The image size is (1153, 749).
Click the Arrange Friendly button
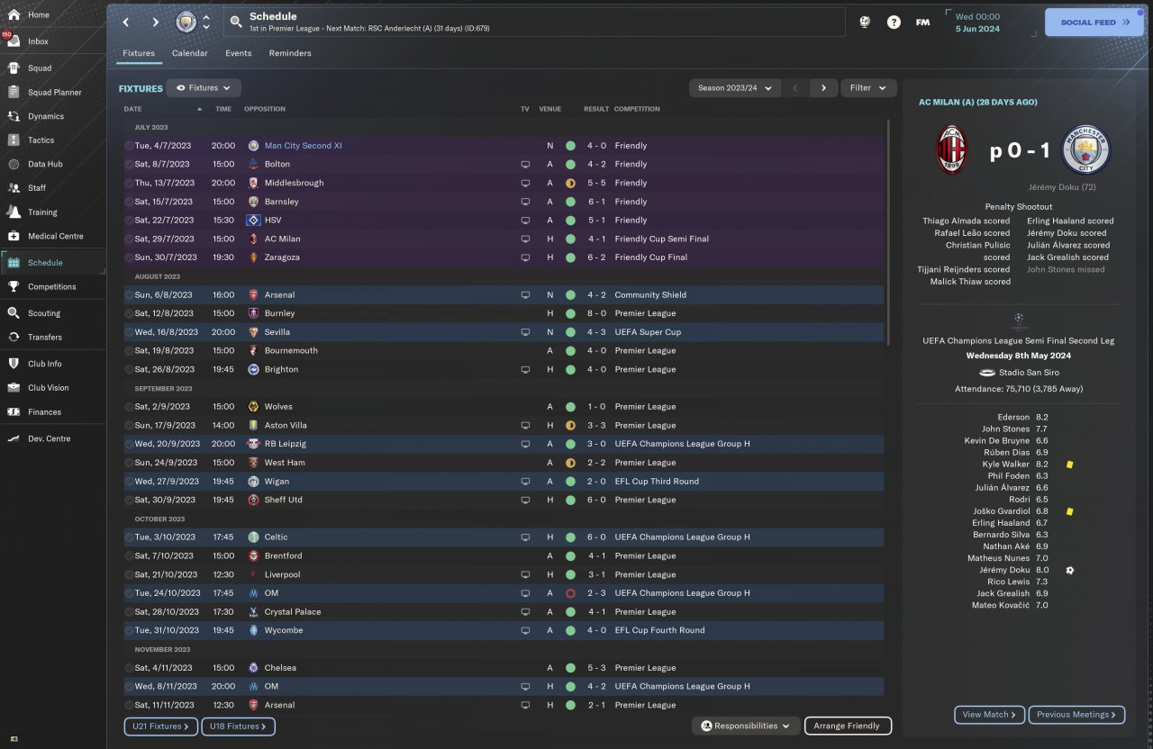(847, 726)
